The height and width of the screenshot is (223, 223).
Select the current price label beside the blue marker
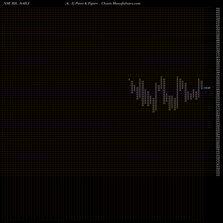207,88
